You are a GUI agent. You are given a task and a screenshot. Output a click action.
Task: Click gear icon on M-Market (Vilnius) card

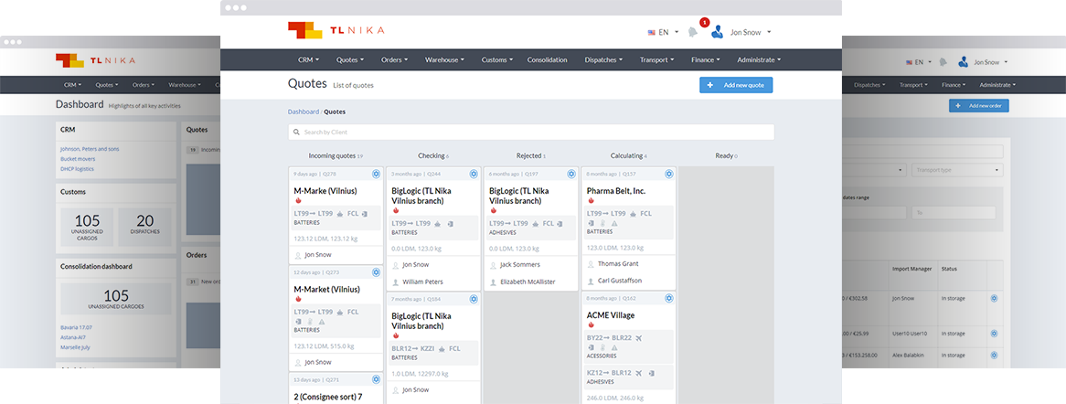point(376,272)
